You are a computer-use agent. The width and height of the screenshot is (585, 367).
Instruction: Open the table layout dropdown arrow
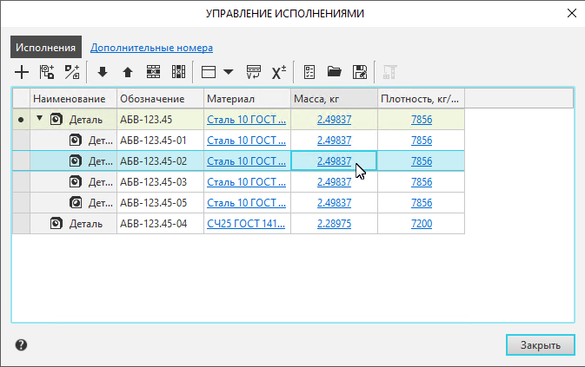pyautogui.click(x=229, y=72)
